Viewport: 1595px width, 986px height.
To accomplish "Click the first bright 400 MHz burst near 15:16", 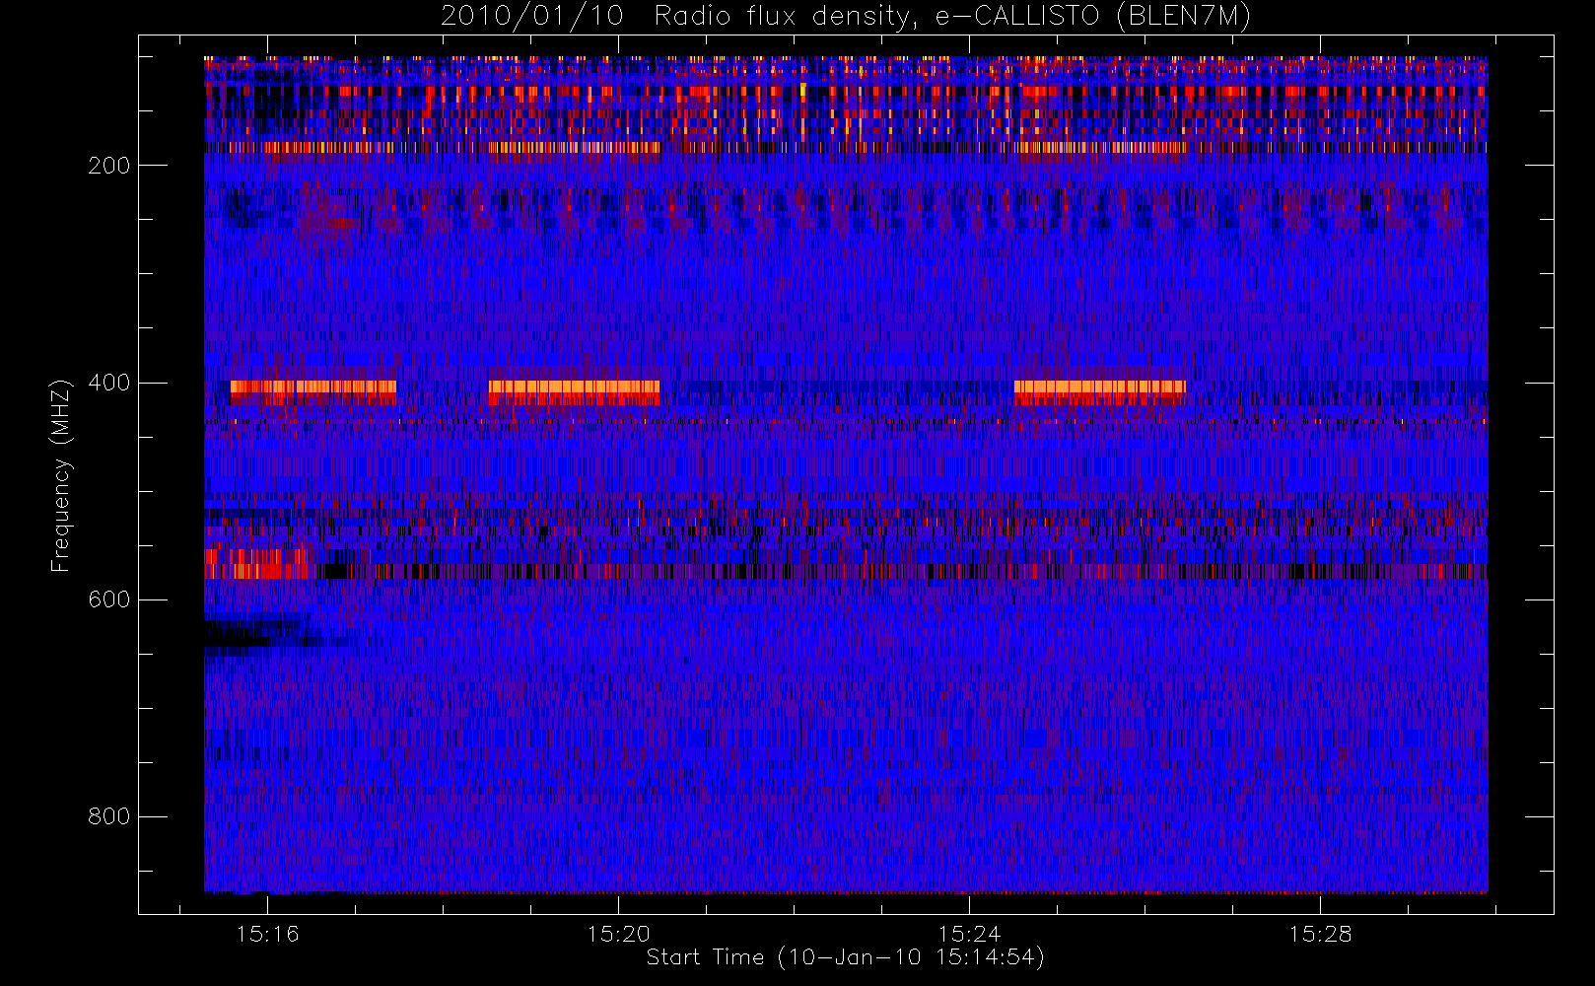I will [313, 392].
